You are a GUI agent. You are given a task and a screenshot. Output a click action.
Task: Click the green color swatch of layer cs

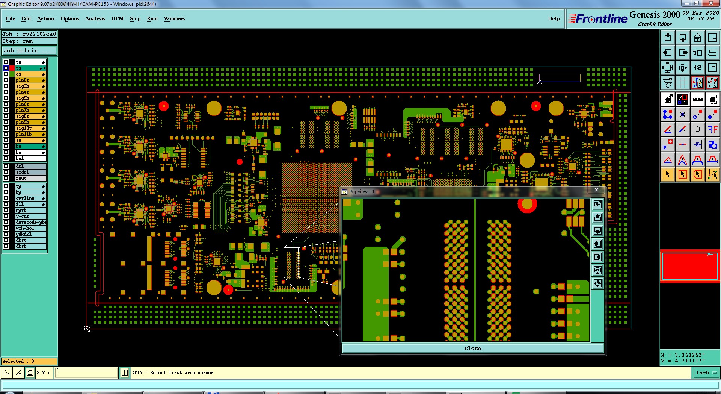(12, 74)
